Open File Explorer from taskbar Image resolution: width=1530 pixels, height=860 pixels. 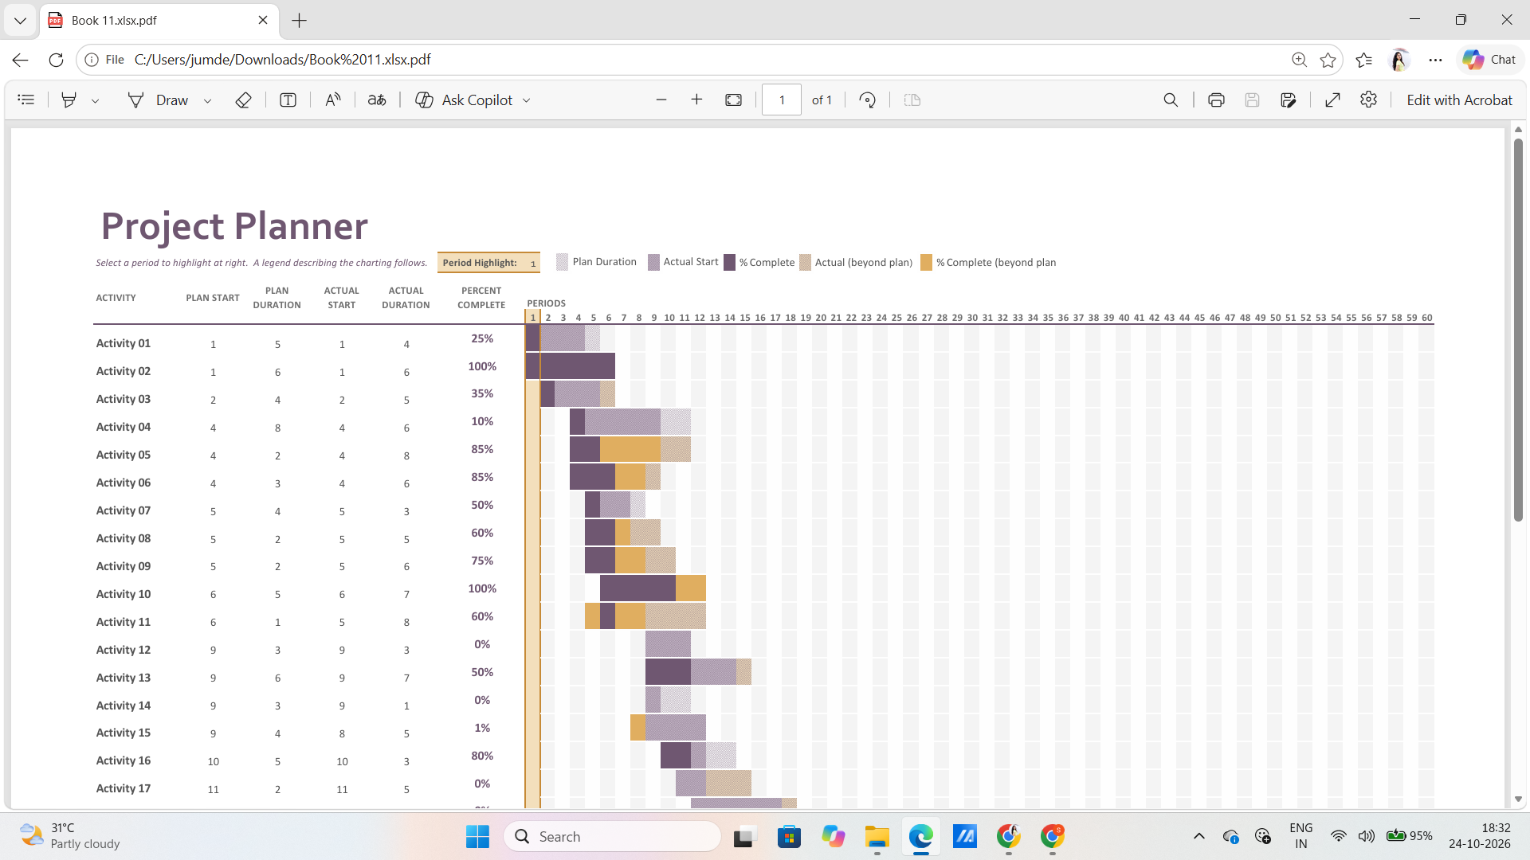[x=877, y=836]
